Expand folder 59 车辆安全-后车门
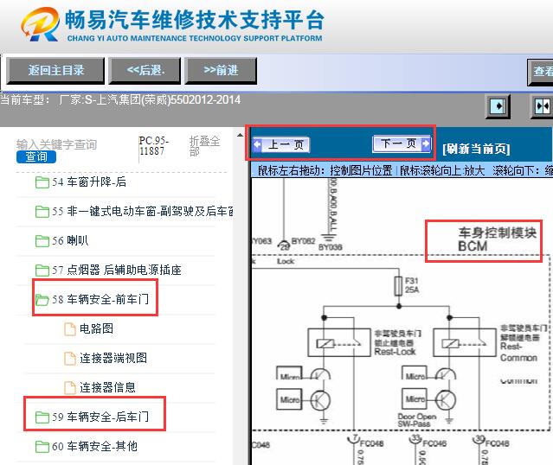 tap(100, 417)
